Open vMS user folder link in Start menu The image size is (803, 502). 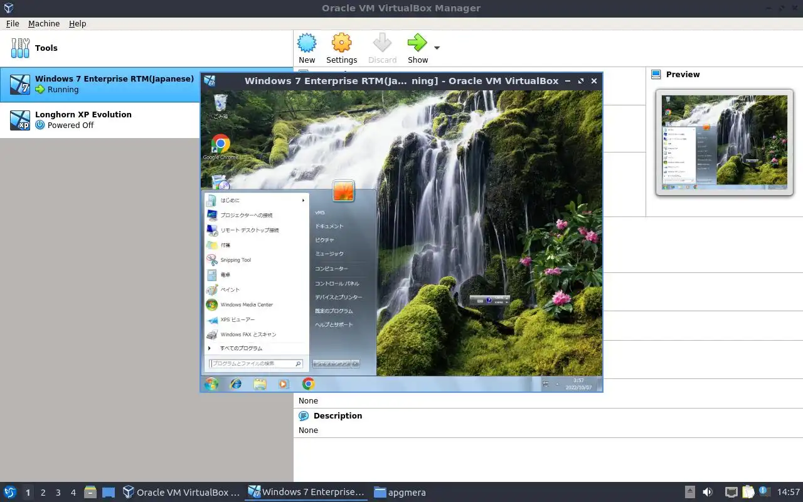pyautogui.click(x=320, y=213)
